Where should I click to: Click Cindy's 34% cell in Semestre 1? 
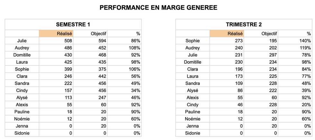124,90
